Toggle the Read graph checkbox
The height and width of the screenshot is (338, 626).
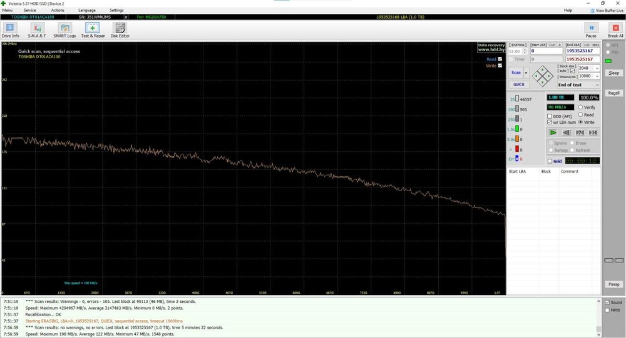[500, 59]
